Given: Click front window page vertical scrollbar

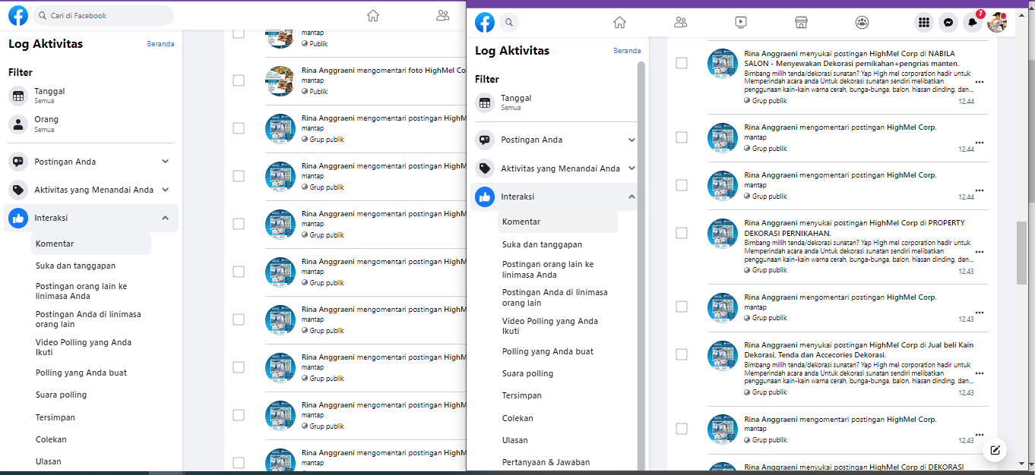Looking at the screenshot, I should point(1022,254).
